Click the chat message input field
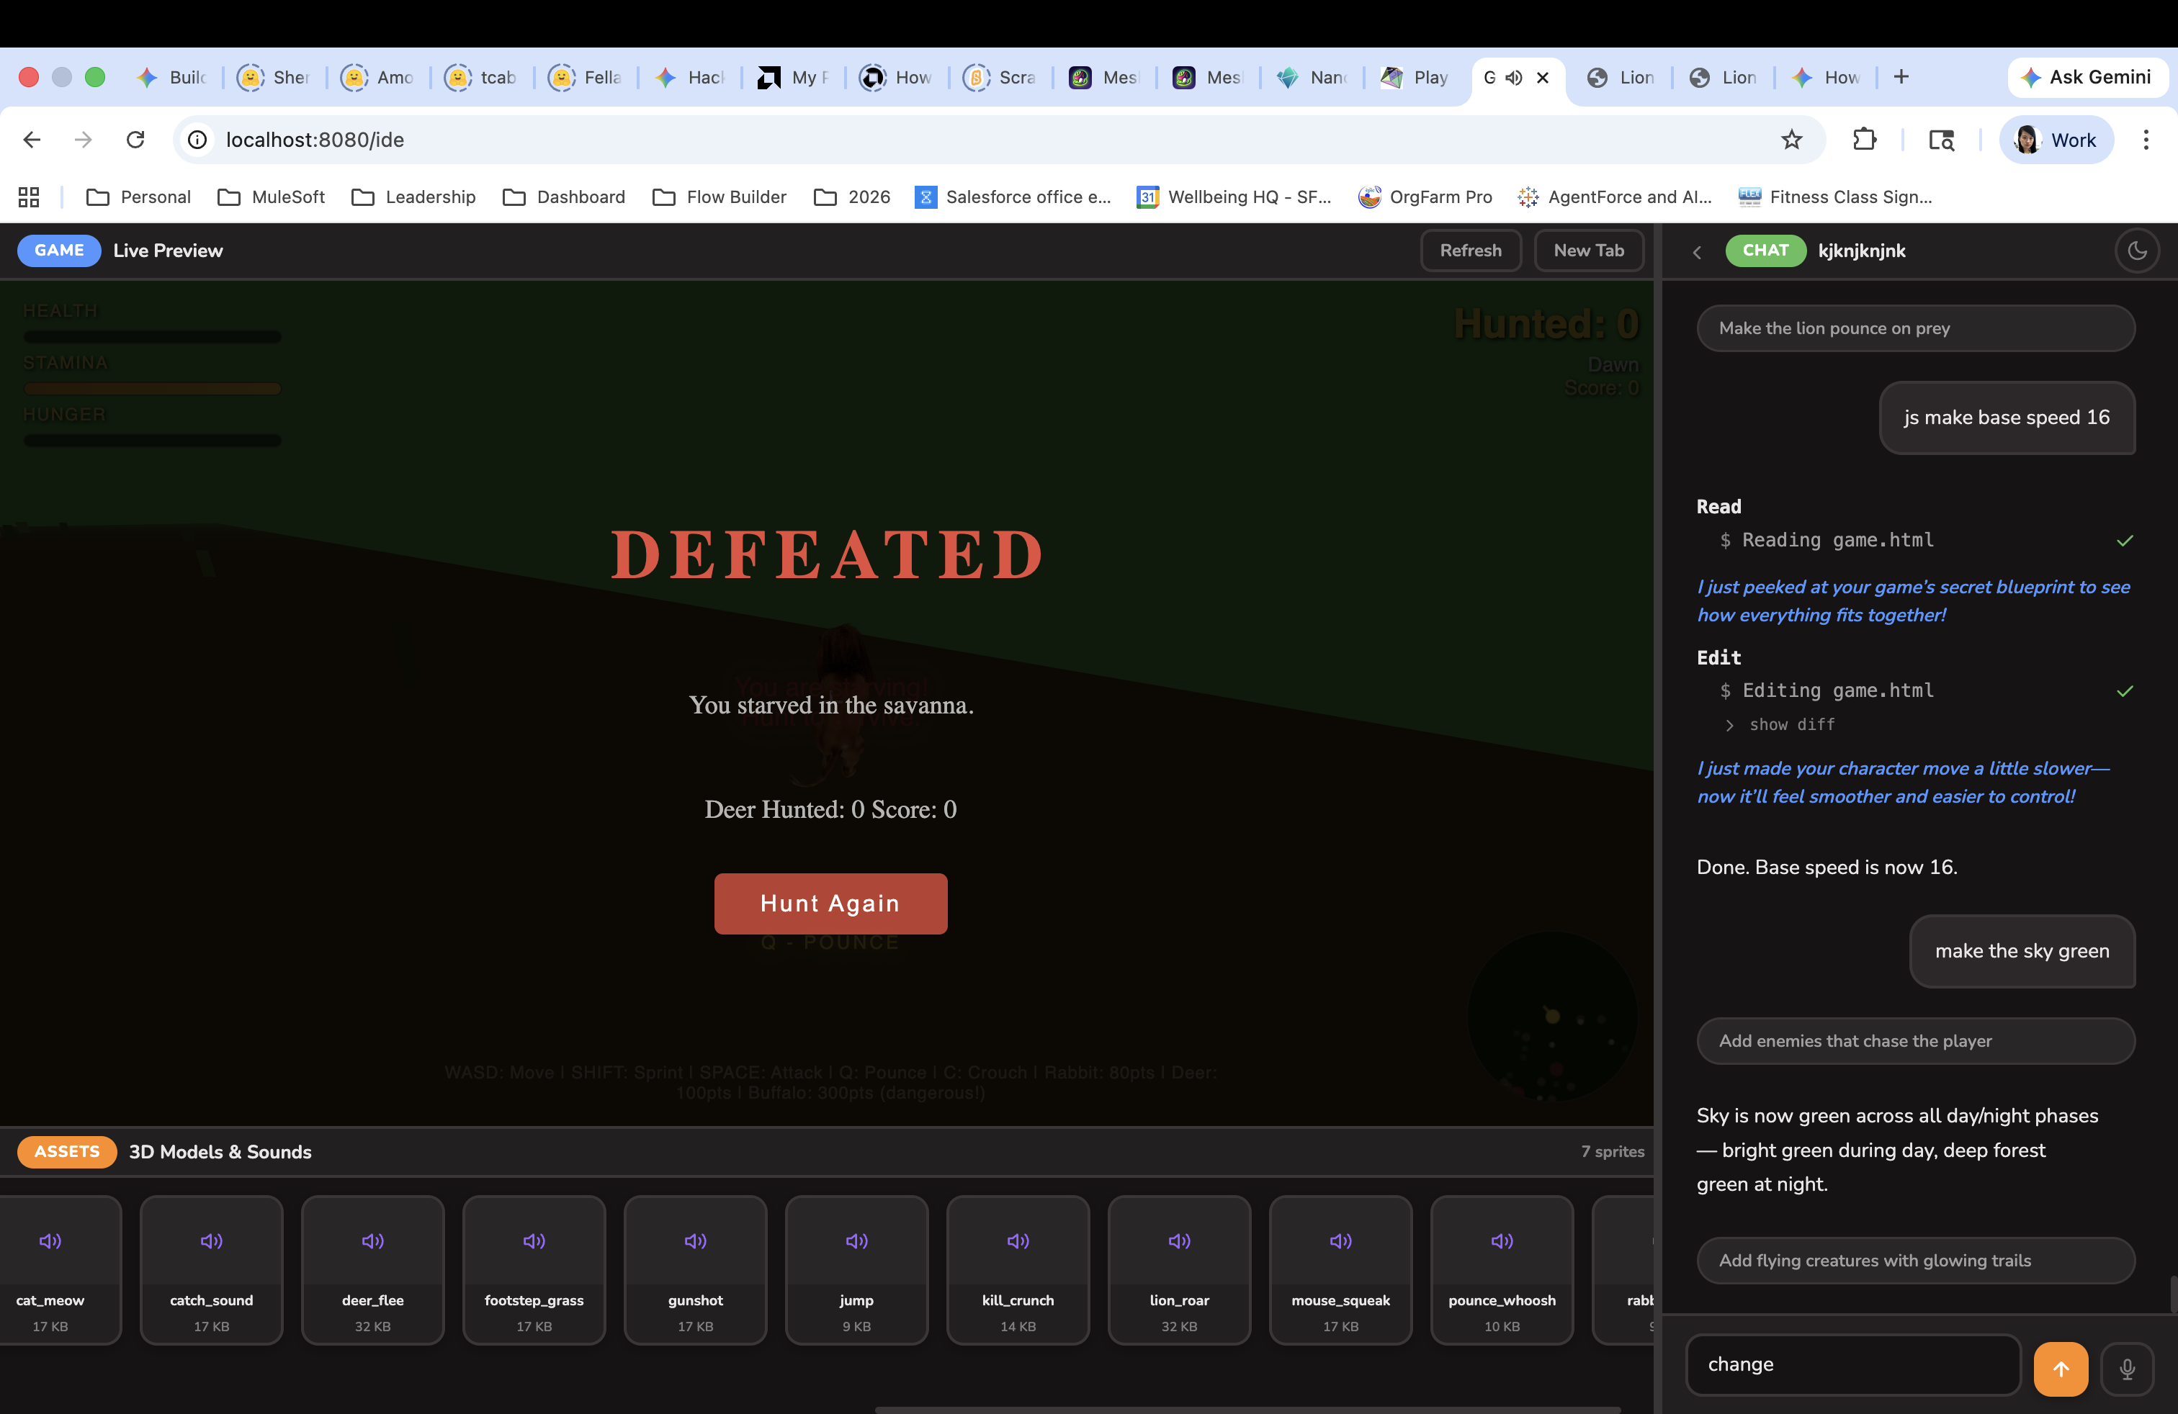This screenshot has height=1414, width=2178. [1852, 1364]
